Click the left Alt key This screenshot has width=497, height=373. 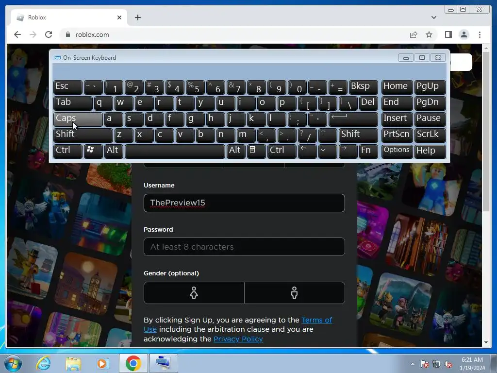click(x=114, y=151)
